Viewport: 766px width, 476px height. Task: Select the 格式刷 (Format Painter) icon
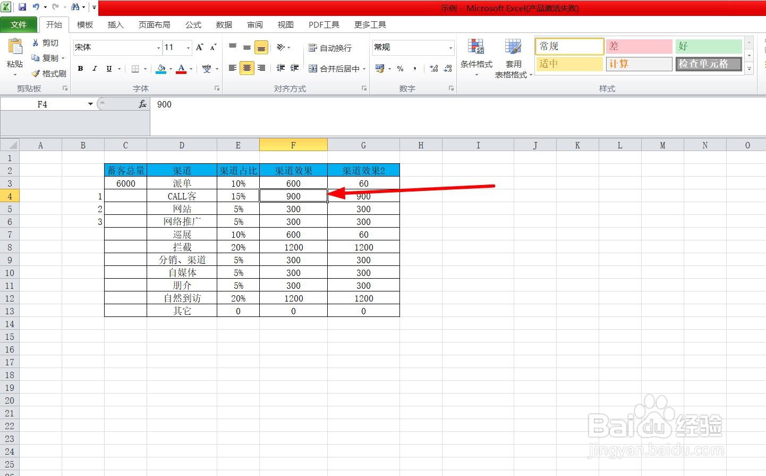[48, 73]
